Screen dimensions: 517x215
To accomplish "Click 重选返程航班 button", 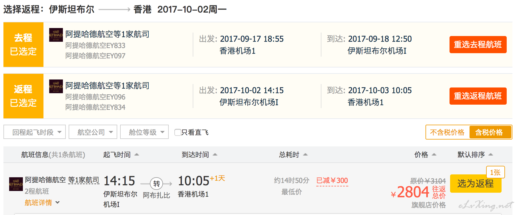I will click(x=478, y=96).
